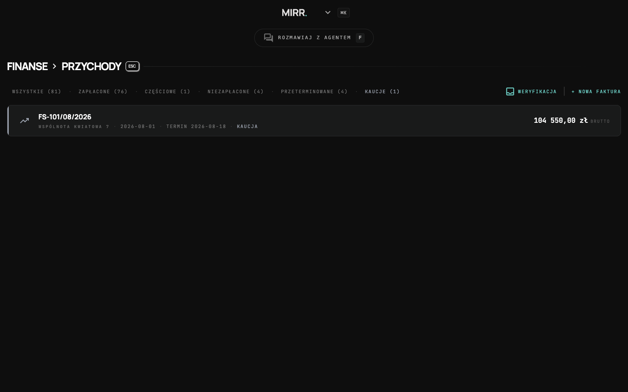Click the amount 104 550,00 zł
The height and width of the screenshot is (392, 628).
[x=560, y=120]
